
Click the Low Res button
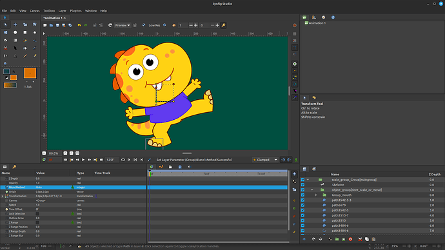coord(154,25)
